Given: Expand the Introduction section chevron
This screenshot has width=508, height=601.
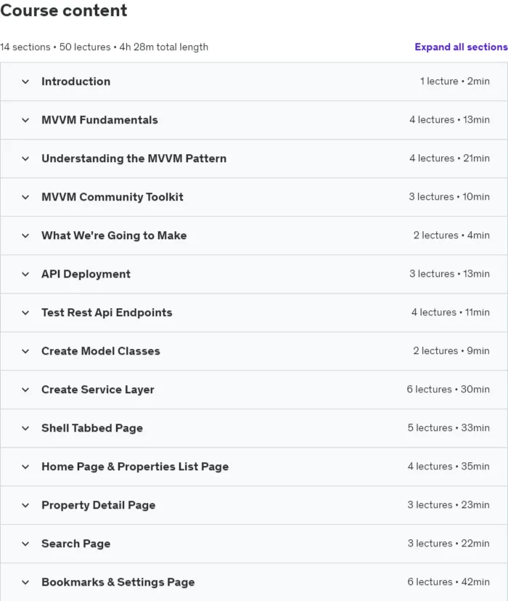Looking at the screenshot, I should click(x=25, y=81).
